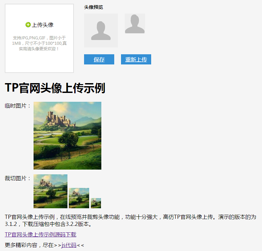Click the 保存 save button
The image size is (262, 251).
tap(99, 59)
